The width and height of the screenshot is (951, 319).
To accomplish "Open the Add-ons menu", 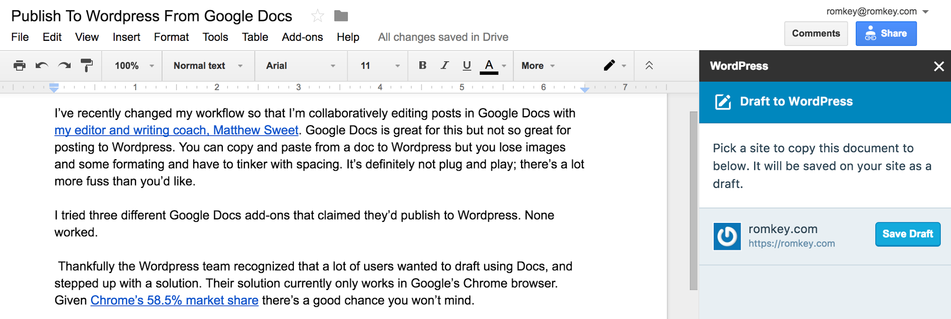I will (x=302, y=37).
